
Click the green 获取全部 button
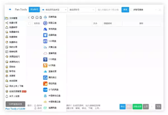[137, 107]
